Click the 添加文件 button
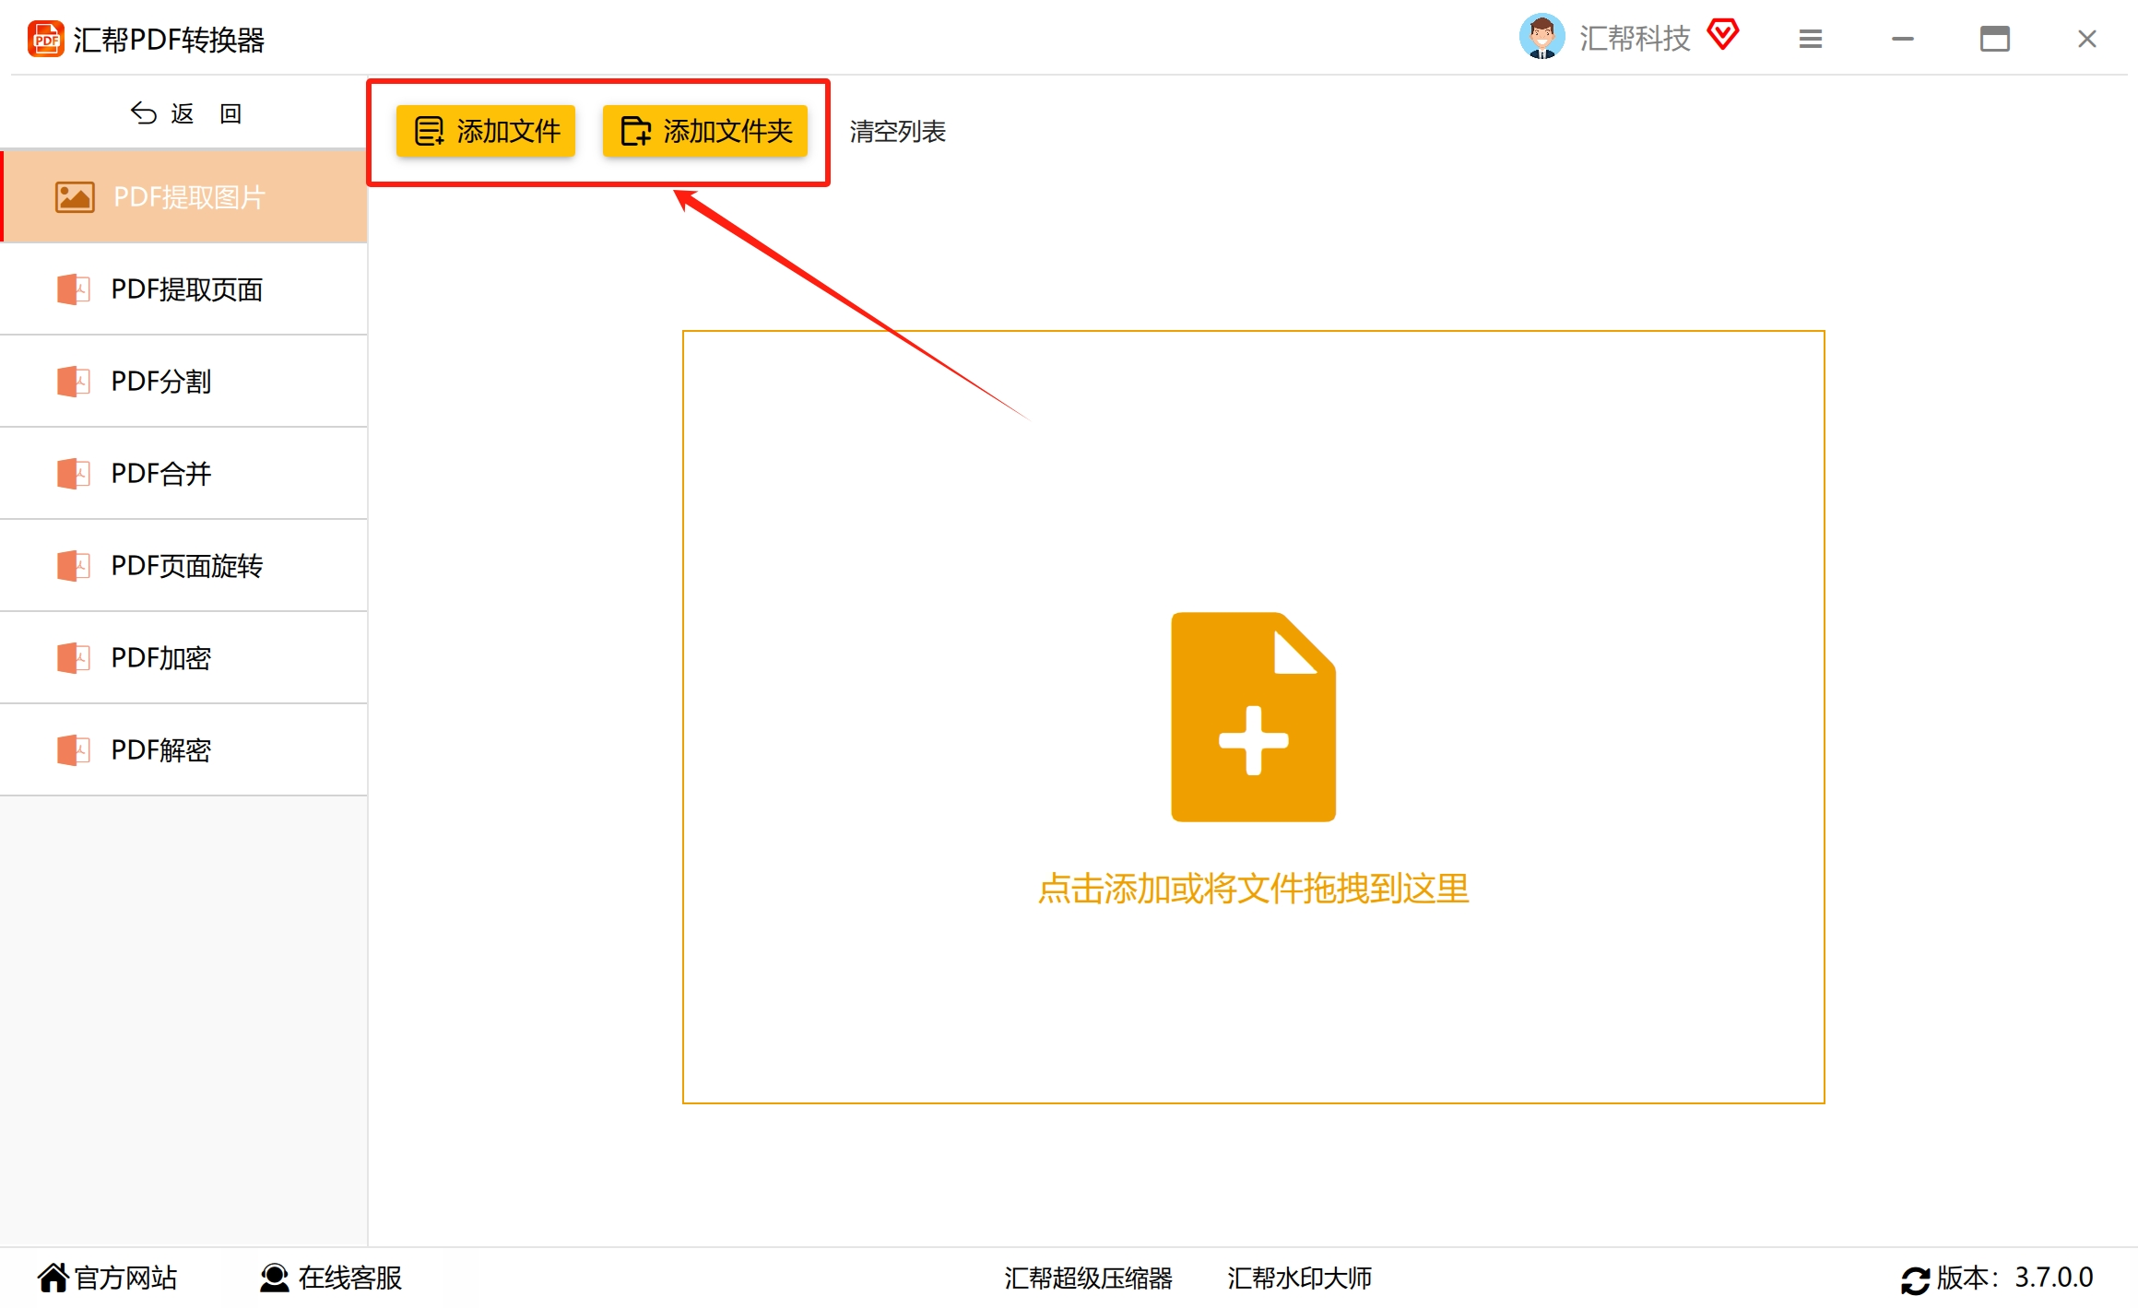The width and height of the screenshot is (2138, 1308). click(484, 131)
